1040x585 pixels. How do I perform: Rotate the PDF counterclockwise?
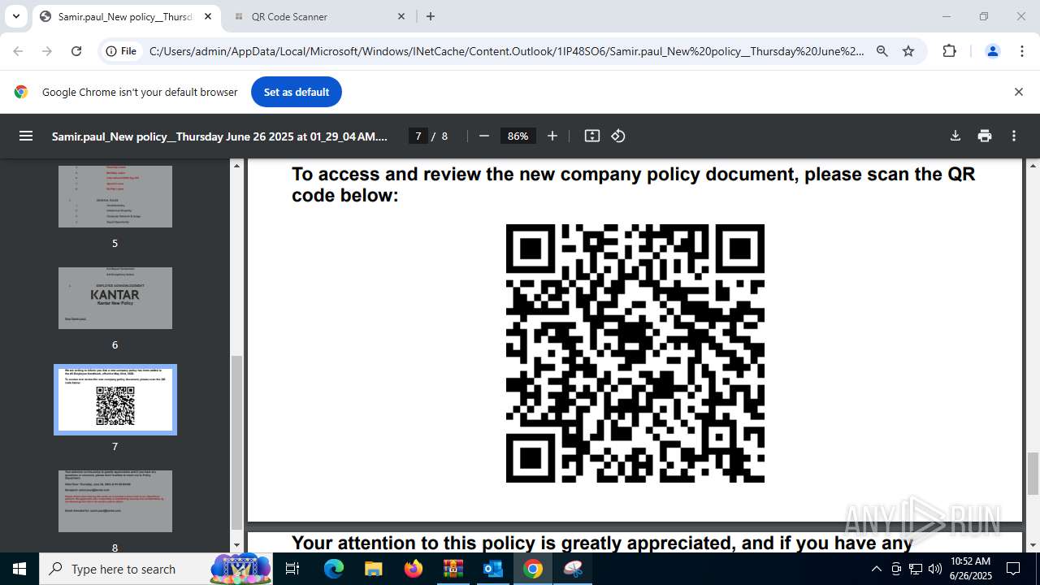(618, 136)
